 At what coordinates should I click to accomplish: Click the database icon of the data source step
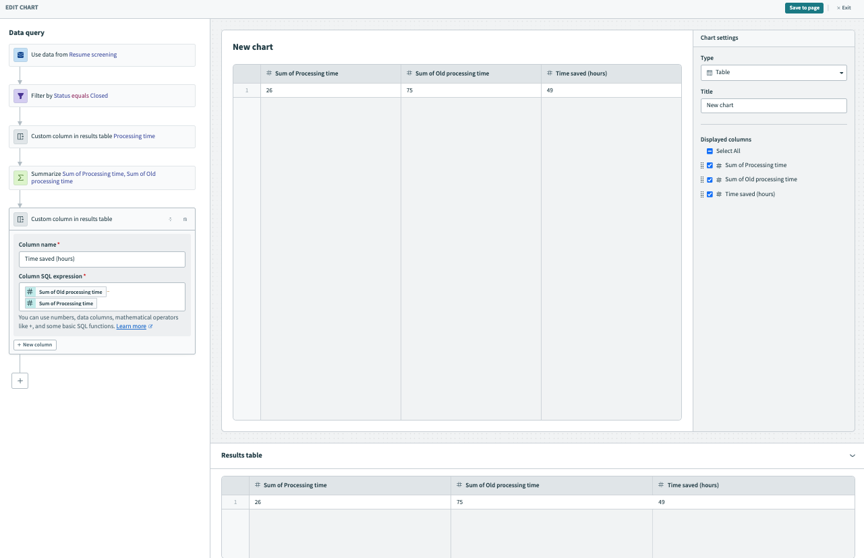(20, 55)
